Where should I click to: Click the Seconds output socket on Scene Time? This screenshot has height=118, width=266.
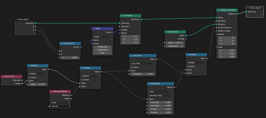pos(22,80)
